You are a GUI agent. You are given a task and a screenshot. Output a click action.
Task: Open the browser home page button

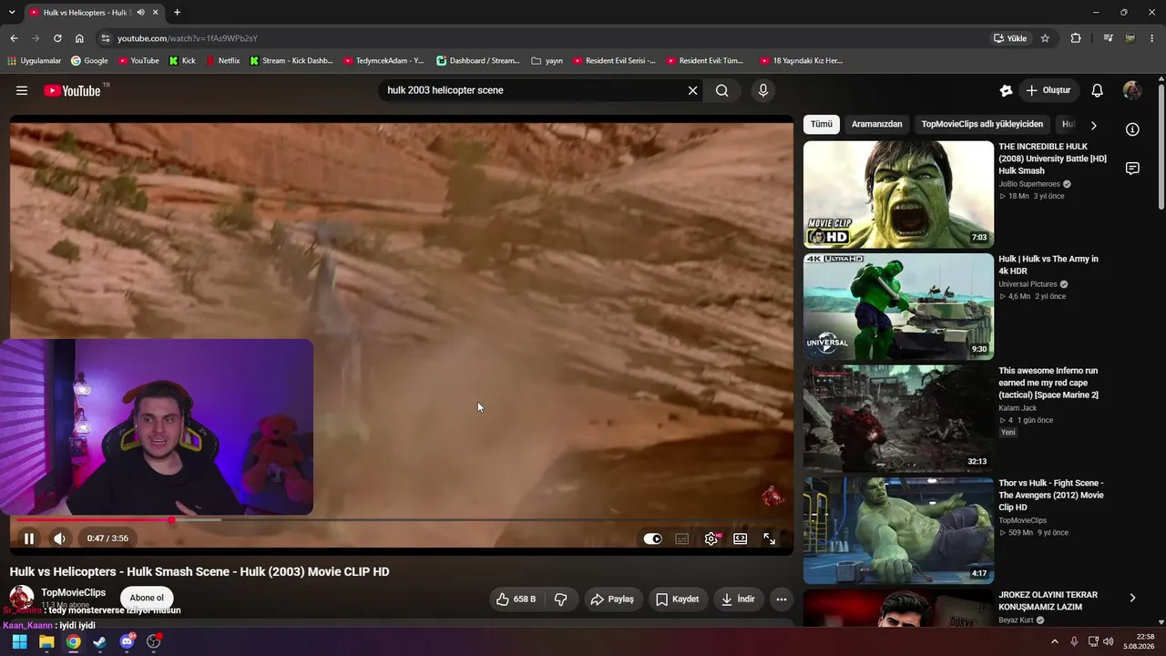click(79, 38)
